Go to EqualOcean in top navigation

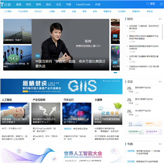pos(83,5)
